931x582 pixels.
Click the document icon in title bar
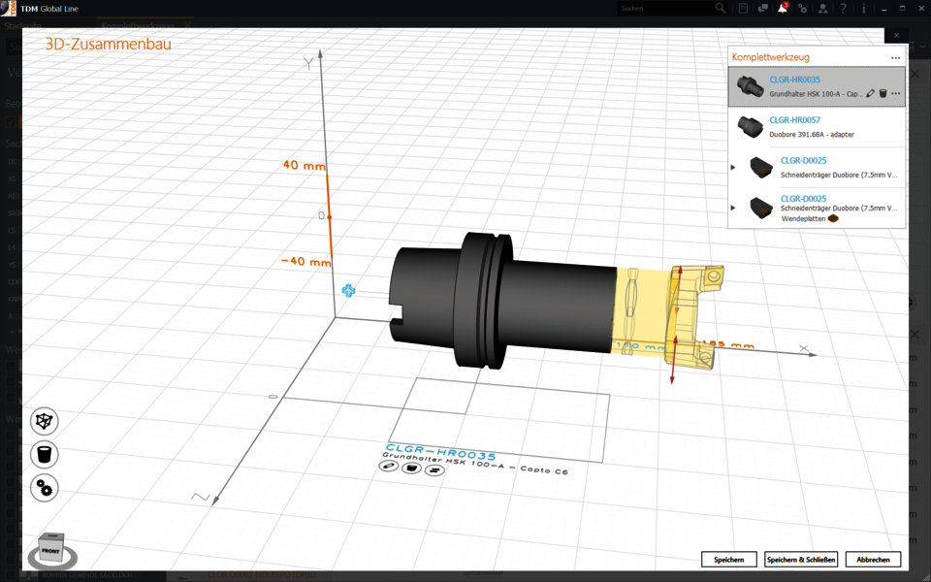(743, 9)
